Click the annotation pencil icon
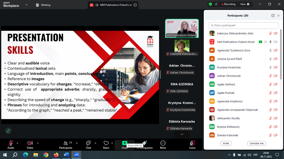The image size is (284, 159). (x=8, y=131)
